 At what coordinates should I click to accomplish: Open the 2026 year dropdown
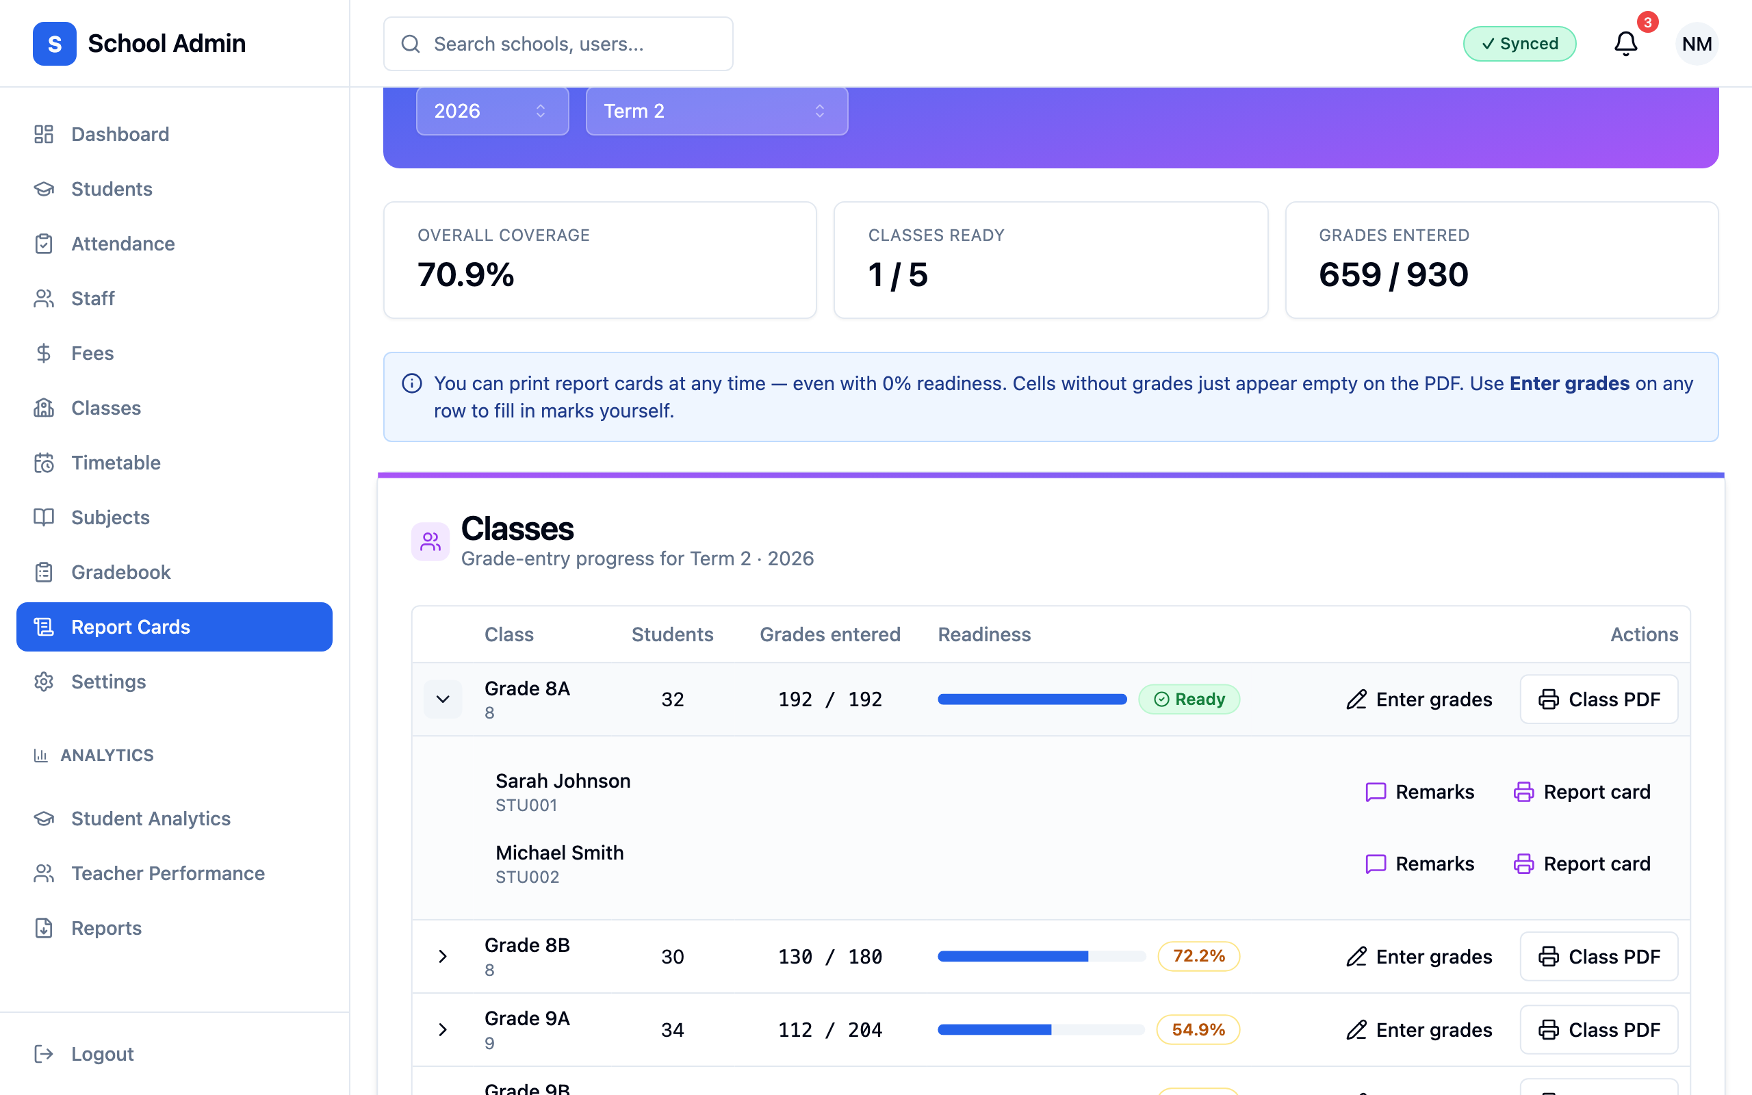click(492, 111)
